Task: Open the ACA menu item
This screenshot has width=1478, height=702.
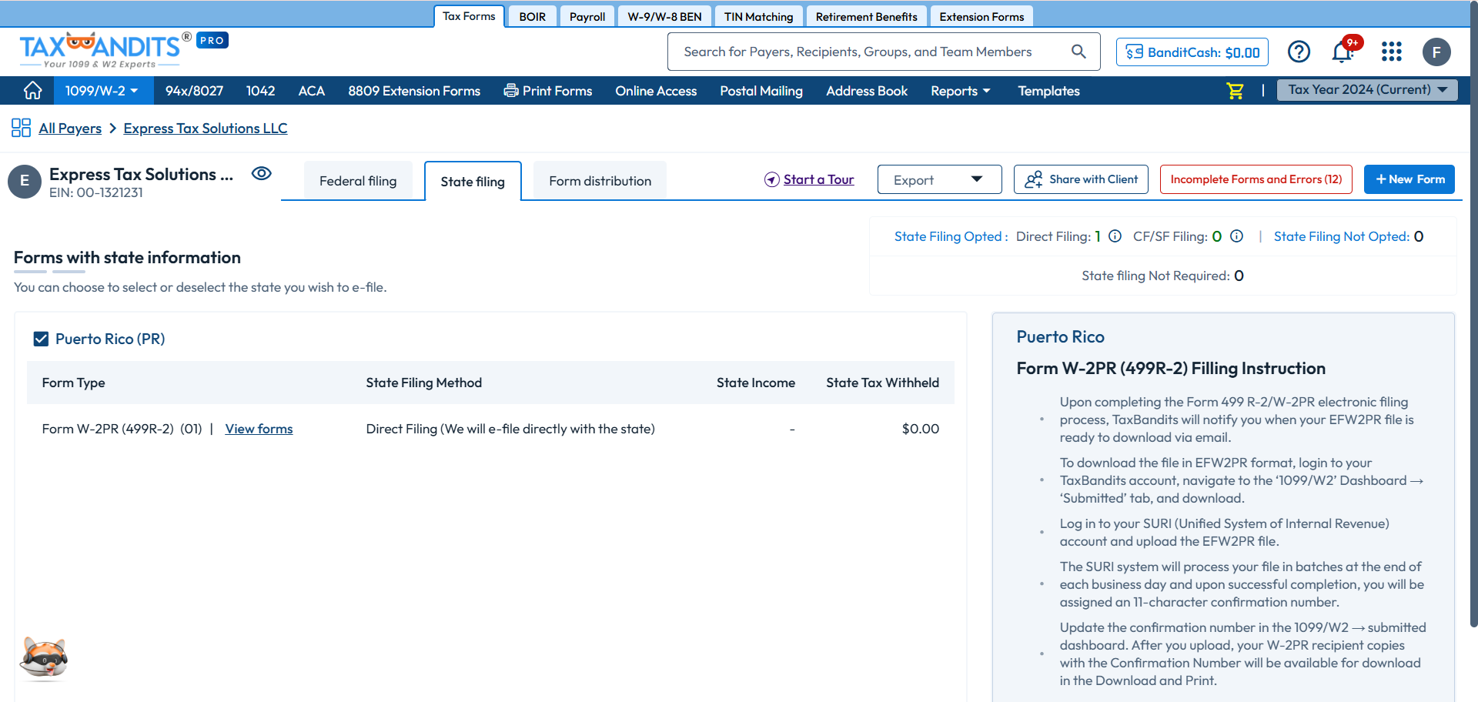Action: (311, 91)
